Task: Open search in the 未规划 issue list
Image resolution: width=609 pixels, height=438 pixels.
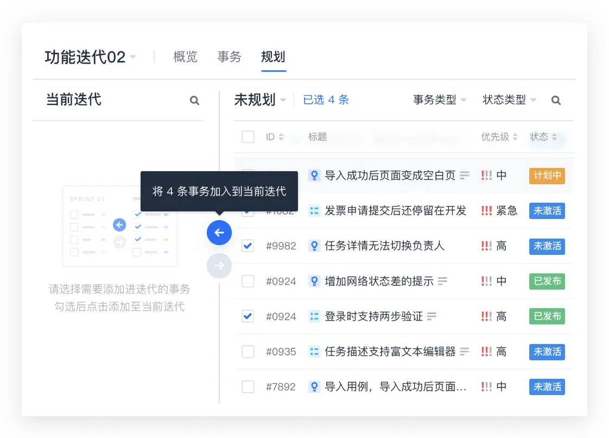Action: click(x=556, y=100)
